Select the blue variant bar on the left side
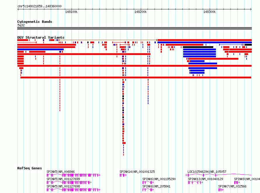This screenshot has width=260, height=193. 40,49
